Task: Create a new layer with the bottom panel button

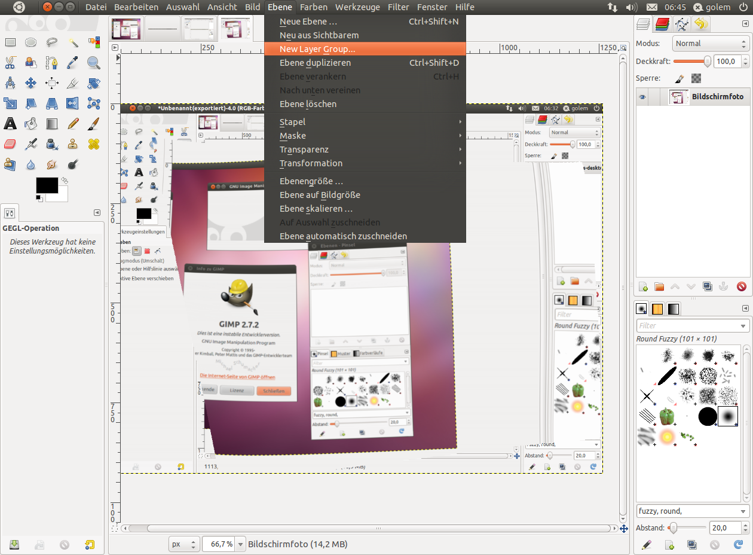Action: click(x=642, y=286)
